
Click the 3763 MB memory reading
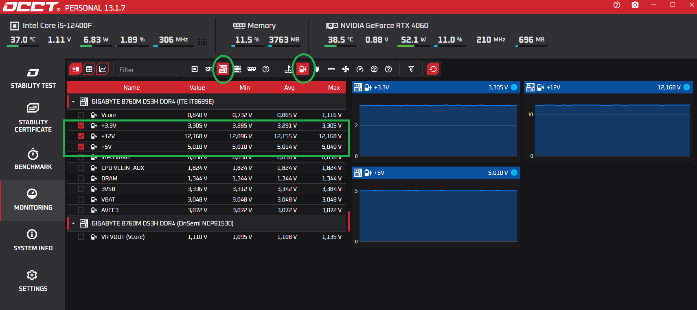[284, 40]
